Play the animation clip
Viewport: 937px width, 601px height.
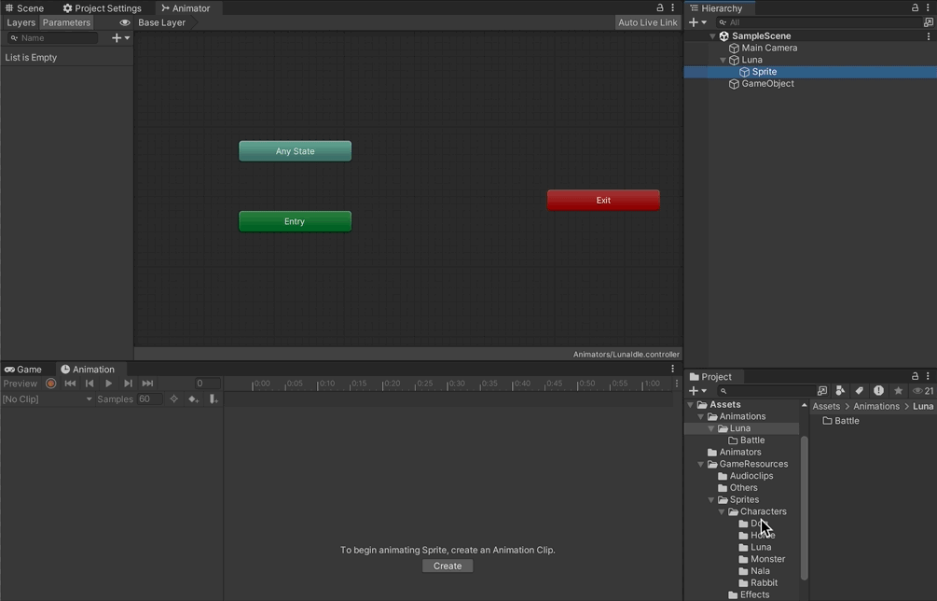[109, 384]
